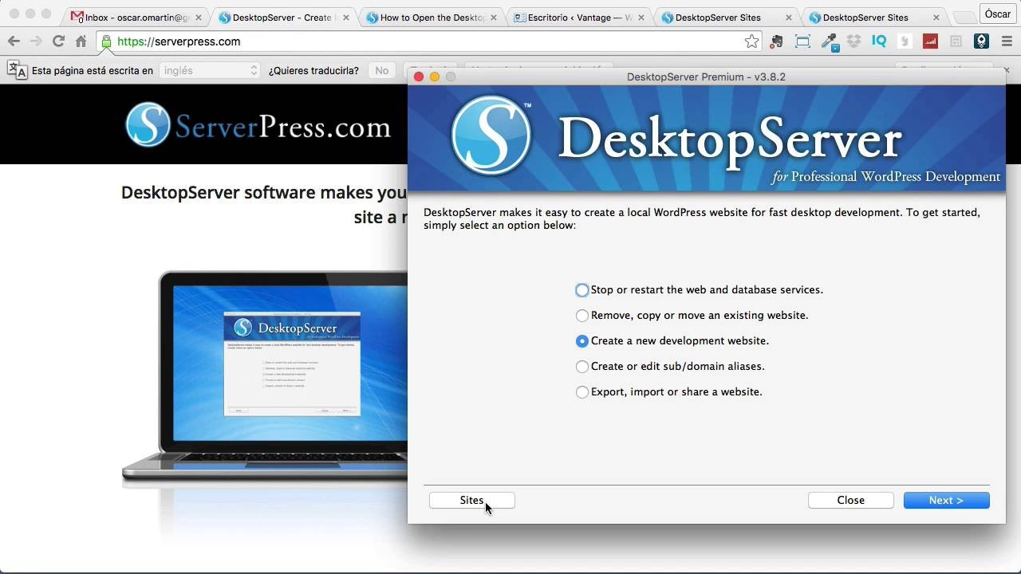The height and width of the screenshot is (574, 1021).
Task: Click the screenshot capture extension icon
Action: pos(802,41)
